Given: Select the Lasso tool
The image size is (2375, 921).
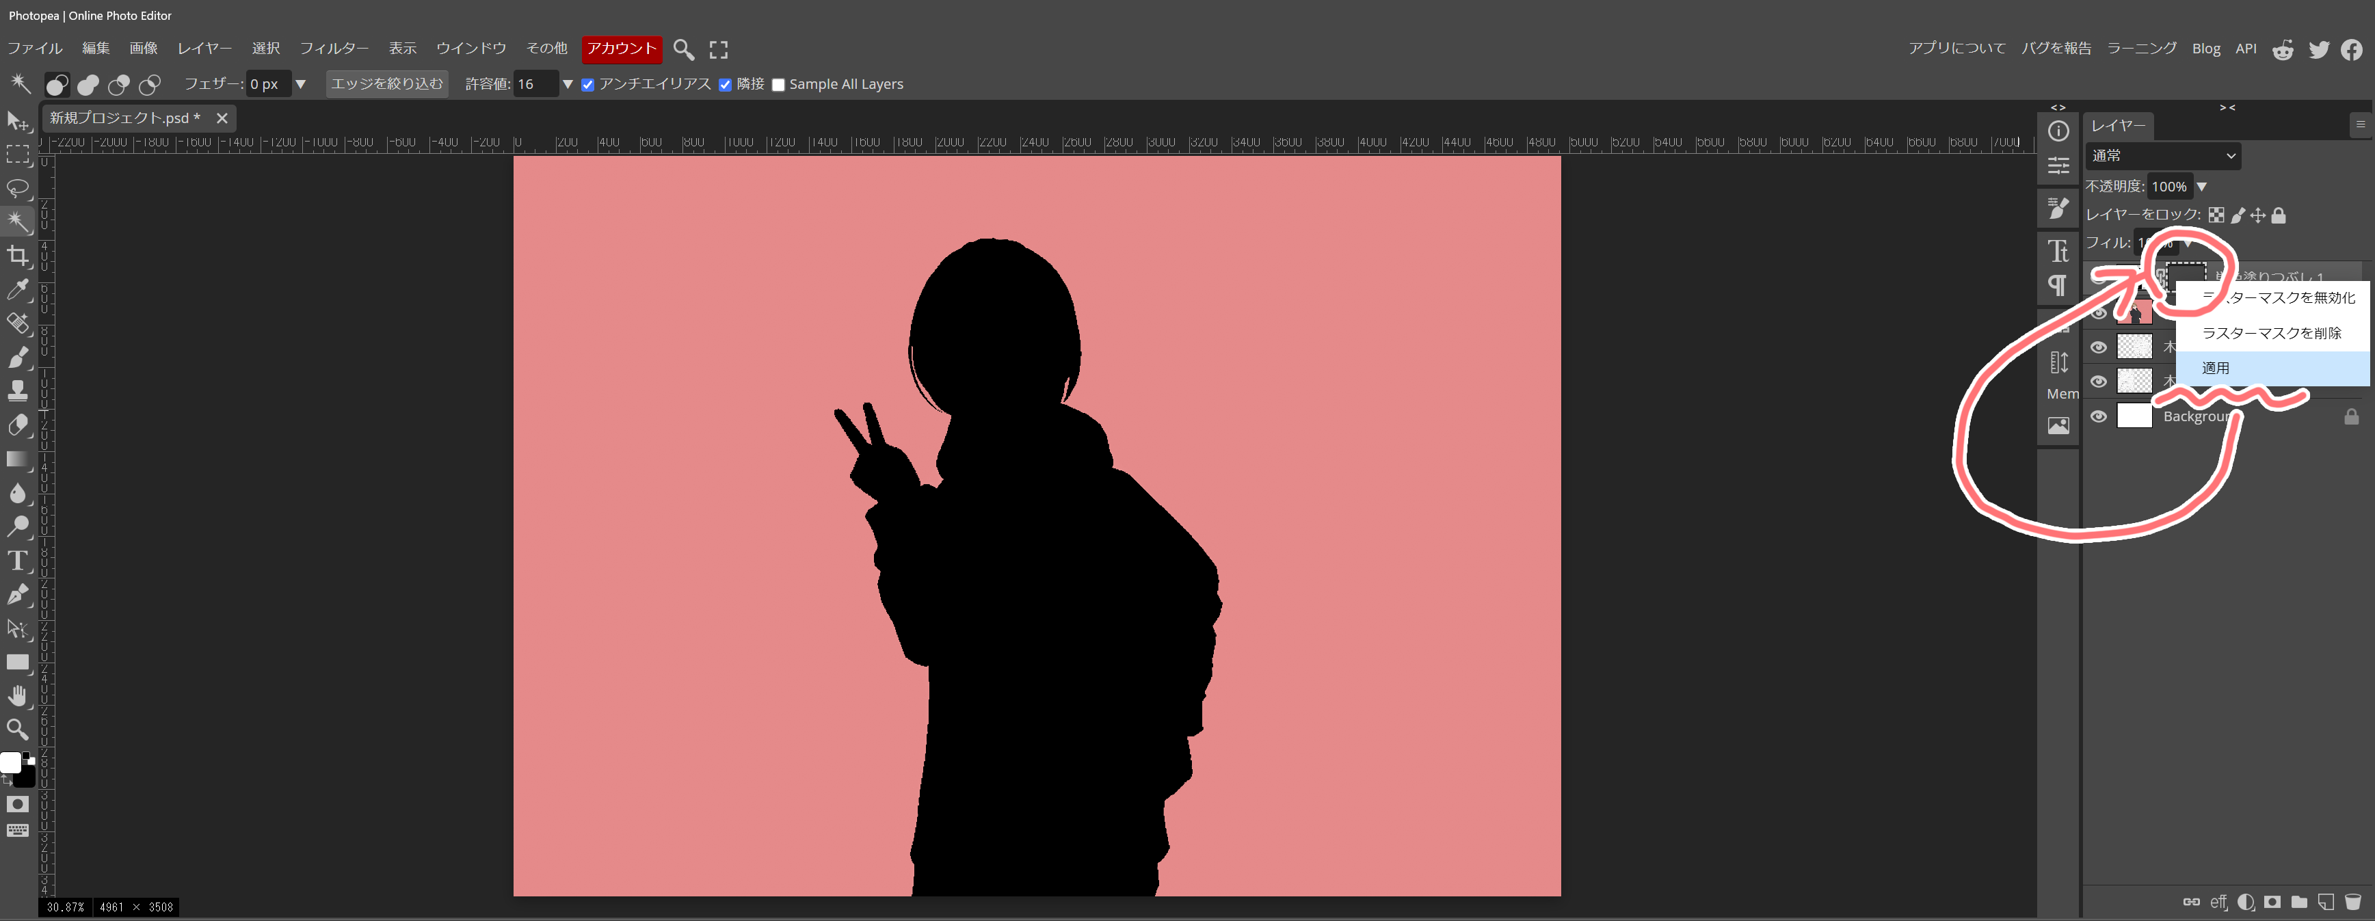Looking at the screenshot, I should (x=18, y=188).
